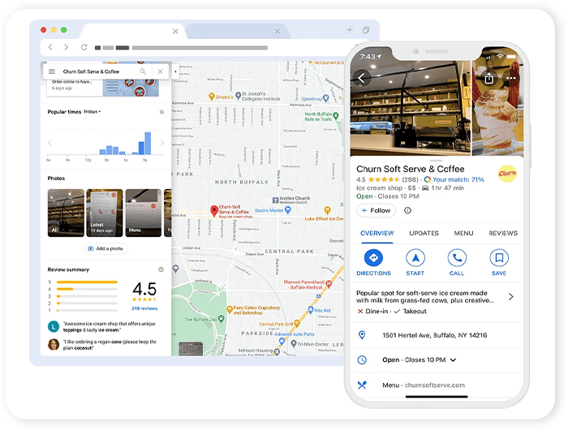Open Popular times help icon
Screen dimensions: 568x430
161,112
